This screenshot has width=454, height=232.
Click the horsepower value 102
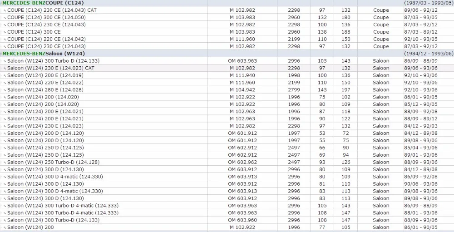tap(345, 97)
